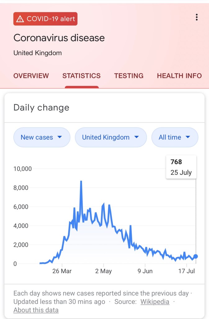Click the 9 Jun date axis label
Image resolution: width=209 pixels, height=319 pixels.
click(145, 271)
